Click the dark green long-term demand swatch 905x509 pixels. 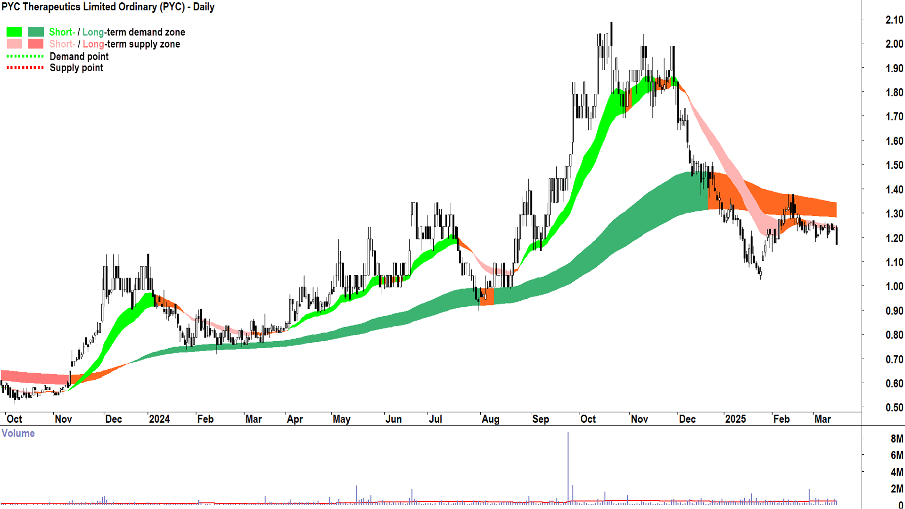(36, 32)
